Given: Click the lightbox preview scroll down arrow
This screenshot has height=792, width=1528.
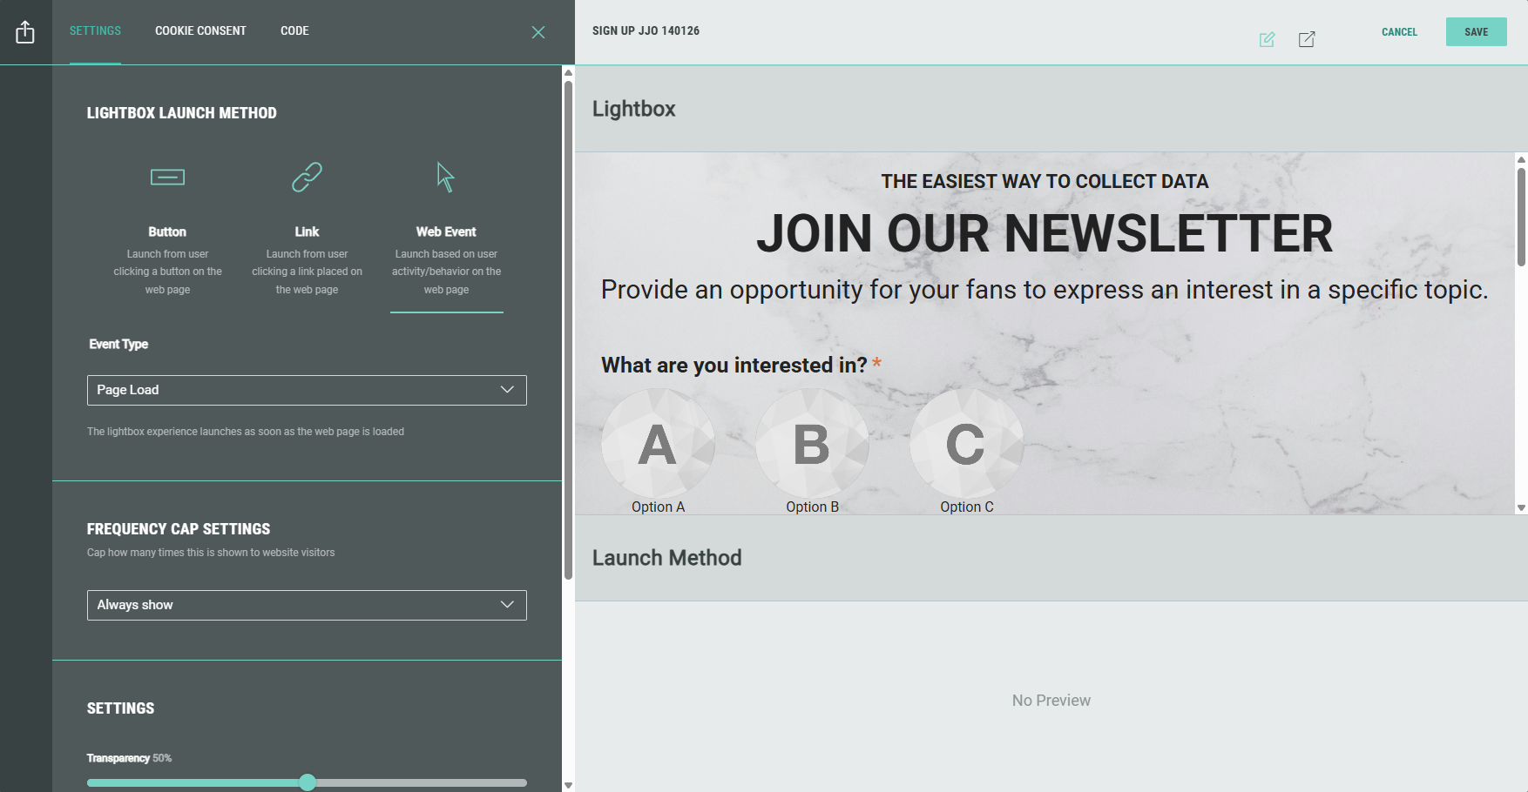Looking at the screenshot, I should click(x=1521, y=507).
